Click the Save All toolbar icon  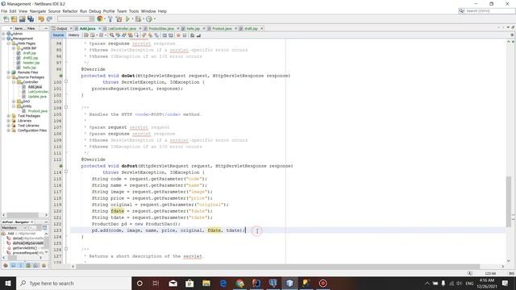[31, 19]
